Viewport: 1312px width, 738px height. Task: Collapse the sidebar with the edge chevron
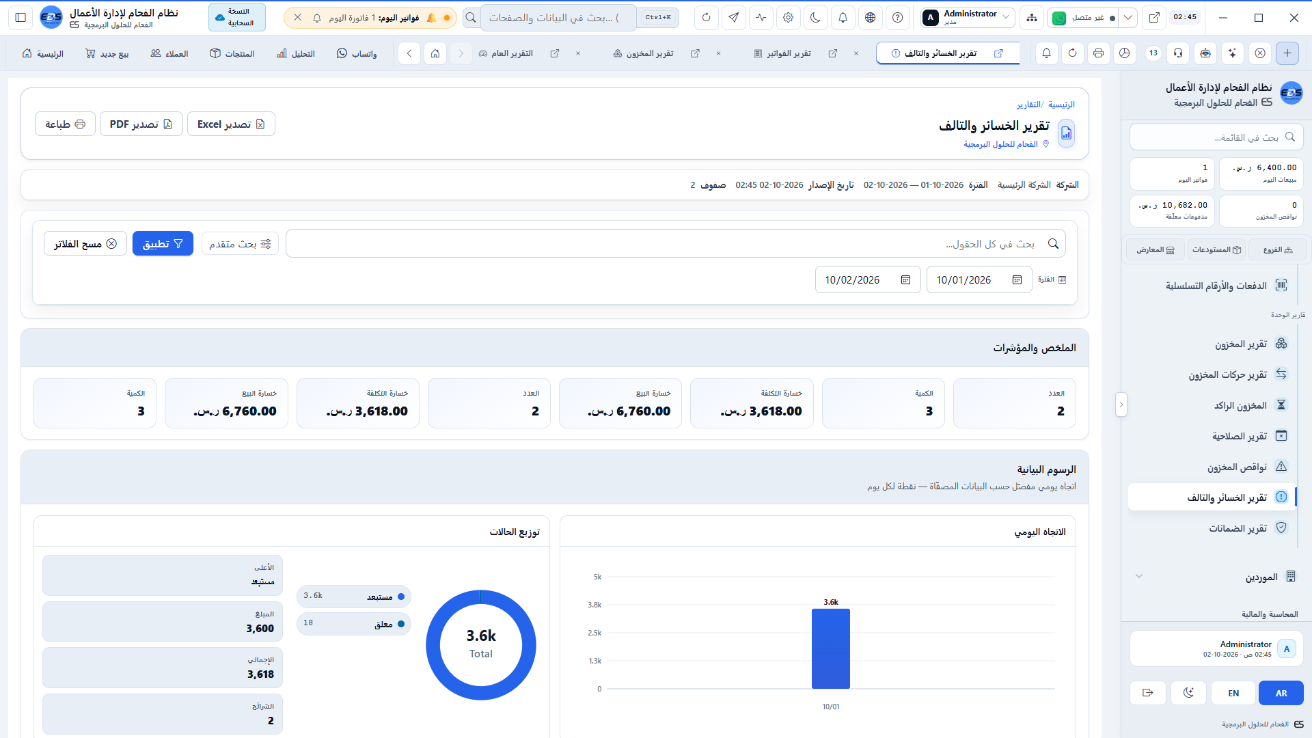[1121, 405]
